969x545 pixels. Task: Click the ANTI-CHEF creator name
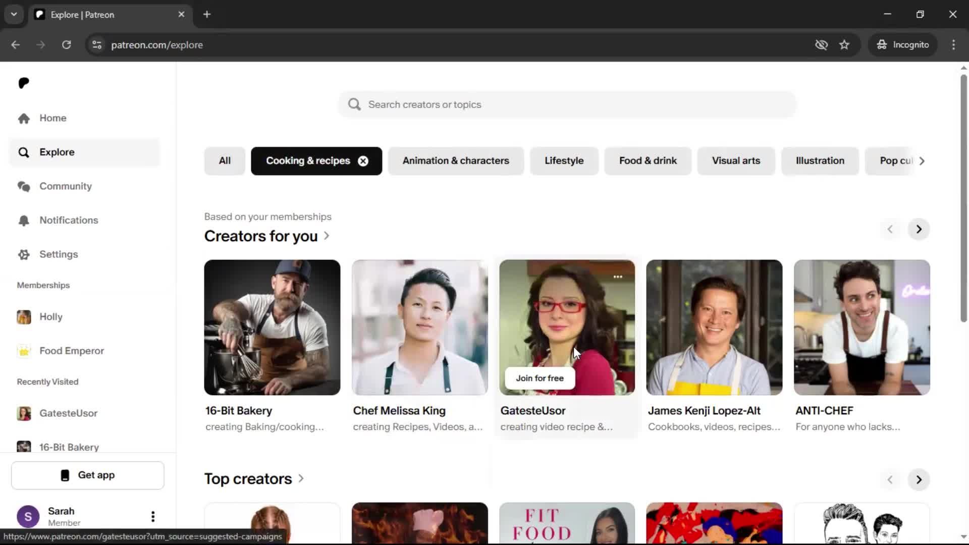pyautogui.click(x=824, y=411)
